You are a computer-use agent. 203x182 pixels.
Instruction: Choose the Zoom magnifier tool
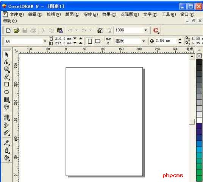coord(7,70)
